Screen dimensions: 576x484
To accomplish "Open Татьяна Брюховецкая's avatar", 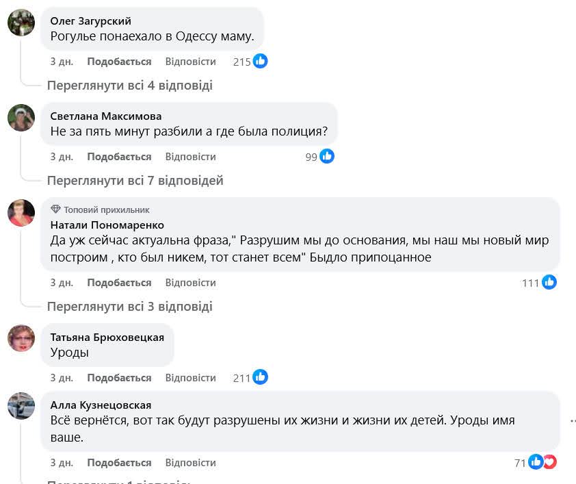I will click(21, 338).
